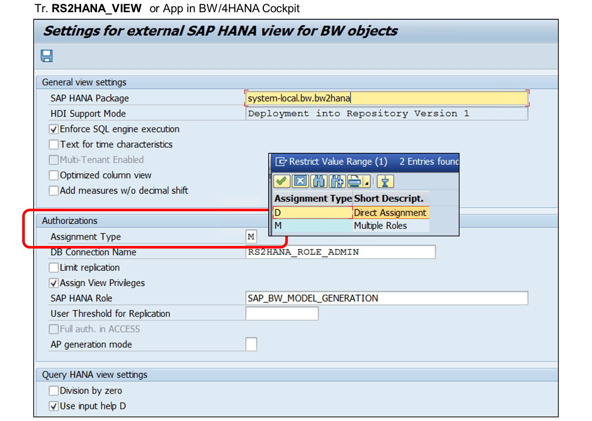Click the General view settings group header
592x421 pixels.
(84, 82)
